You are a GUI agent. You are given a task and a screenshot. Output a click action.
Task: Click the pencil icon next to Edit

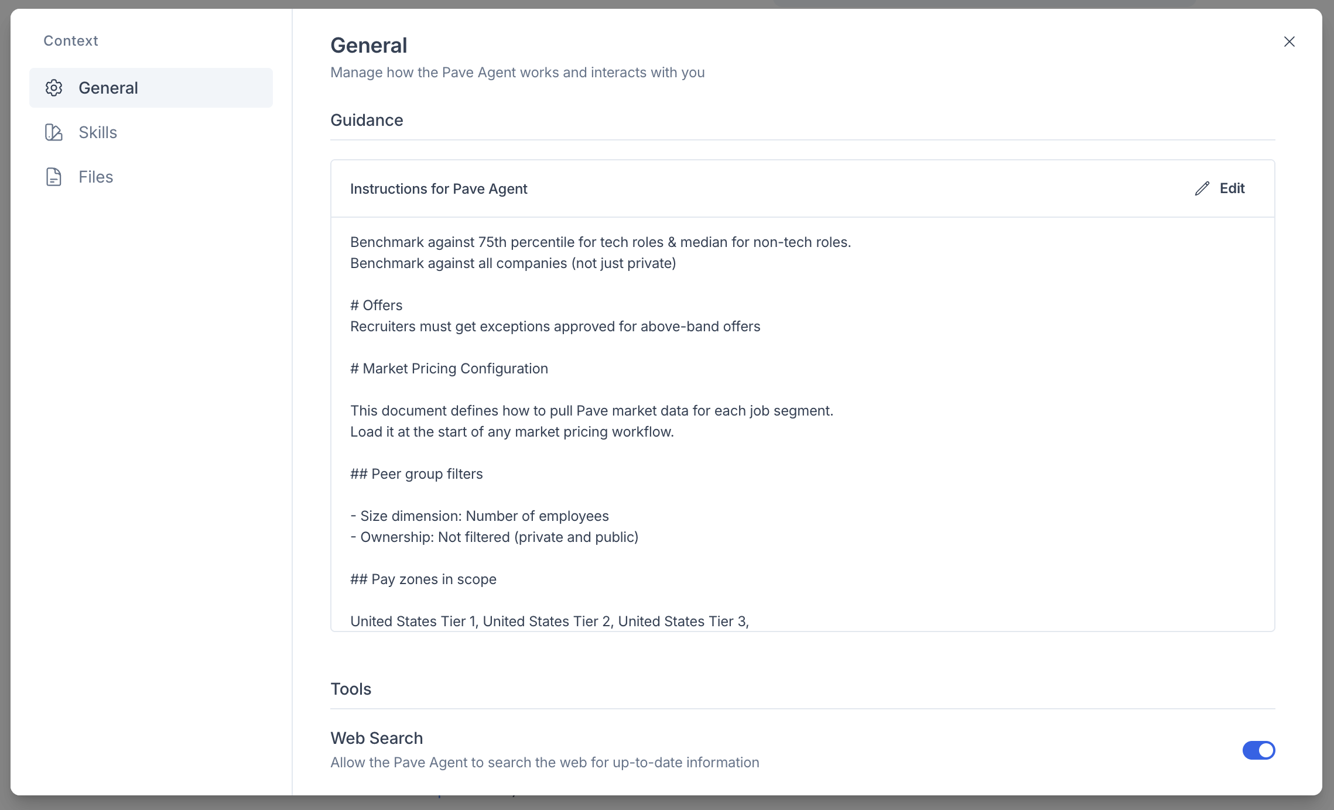1202,188
